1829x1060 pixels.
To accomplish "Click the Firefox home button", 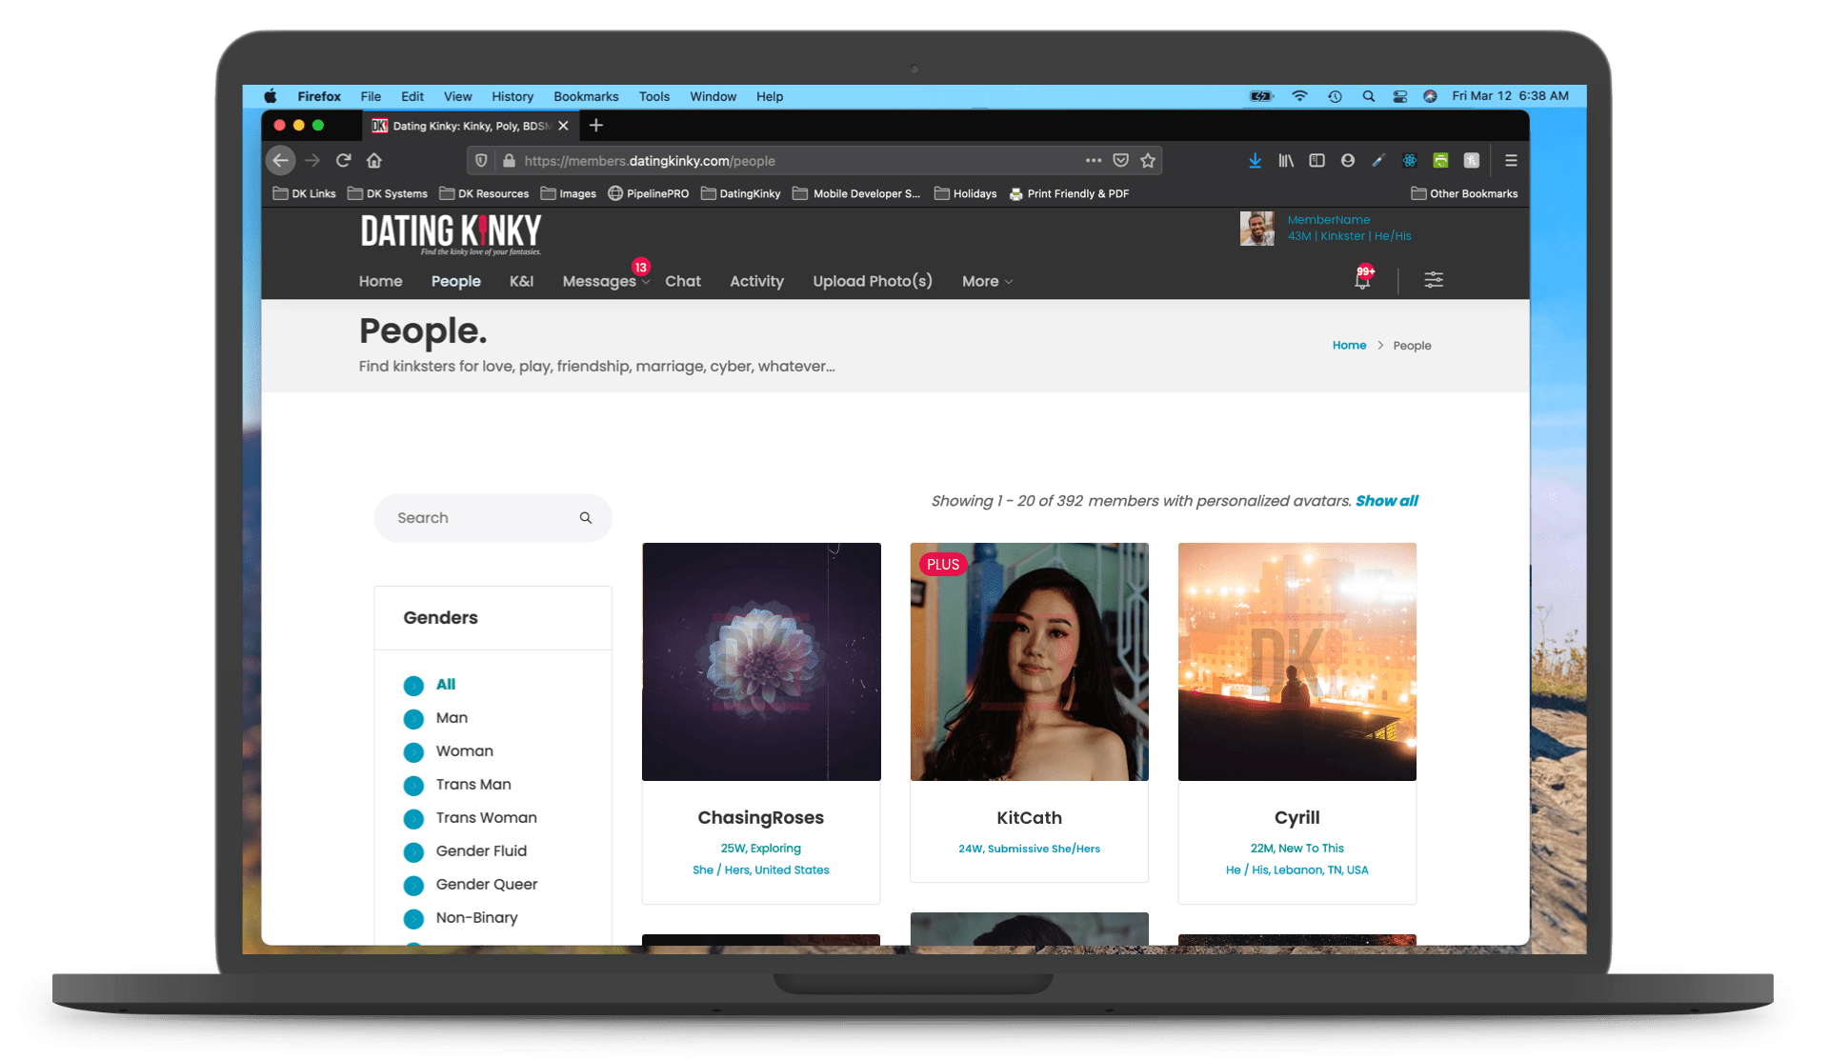I will (x=374, y=161).
